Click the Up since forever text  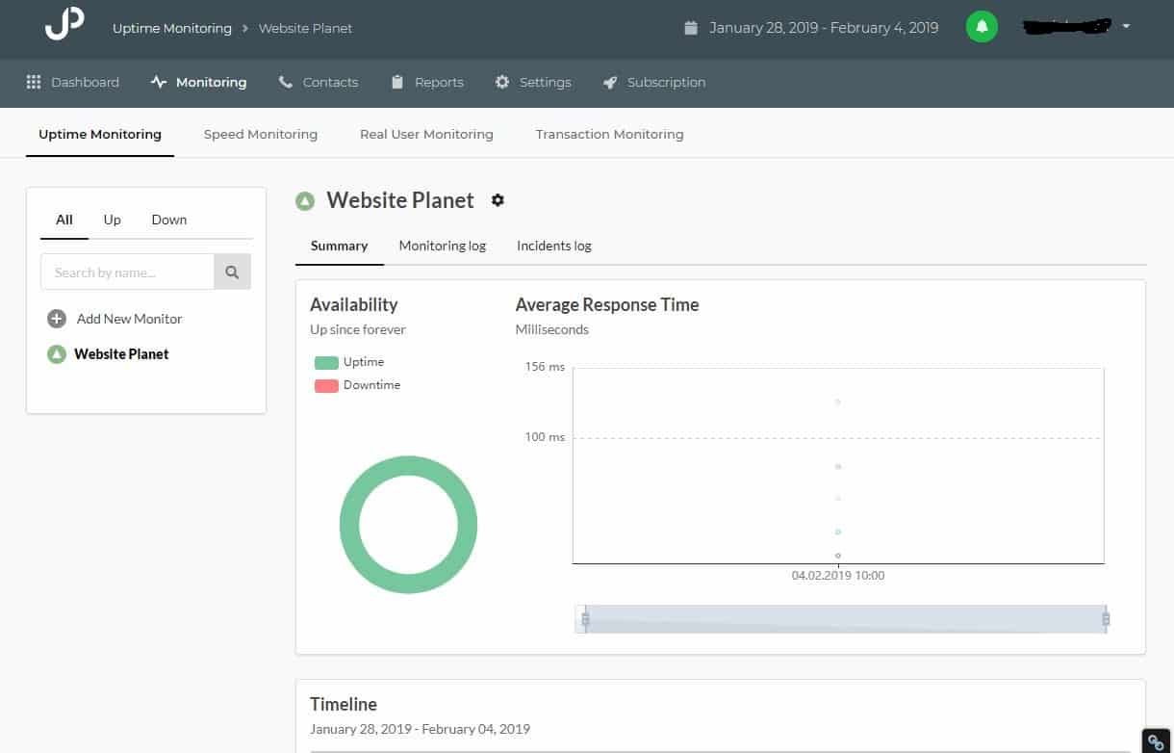click(358, 329)
